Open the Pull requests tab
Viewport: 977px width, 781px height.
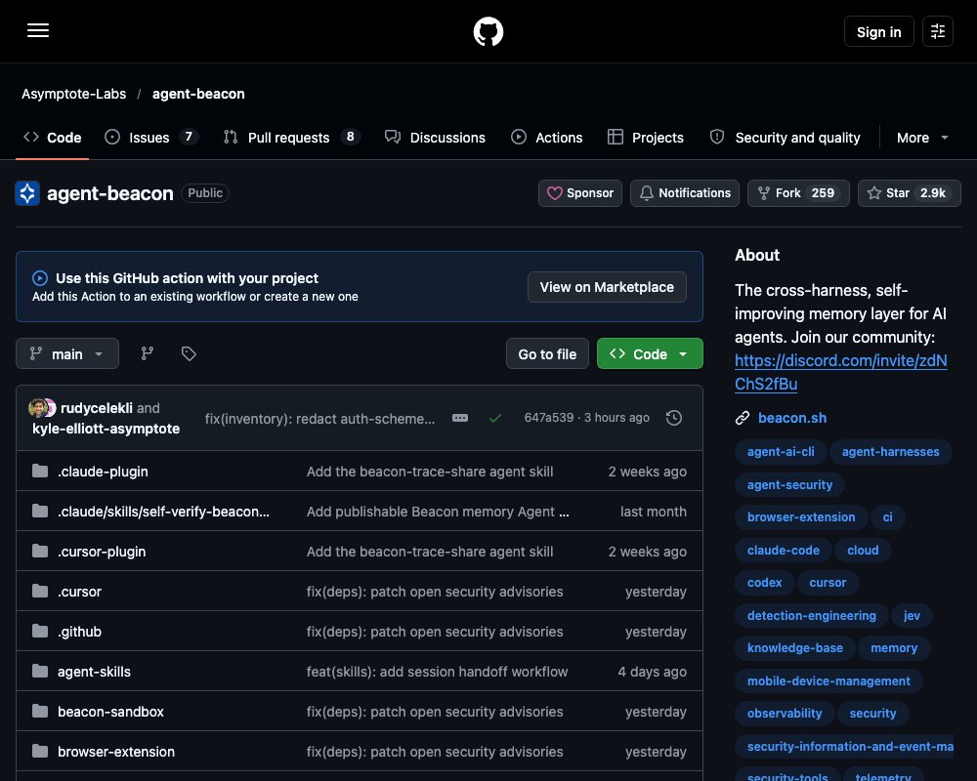292,138
